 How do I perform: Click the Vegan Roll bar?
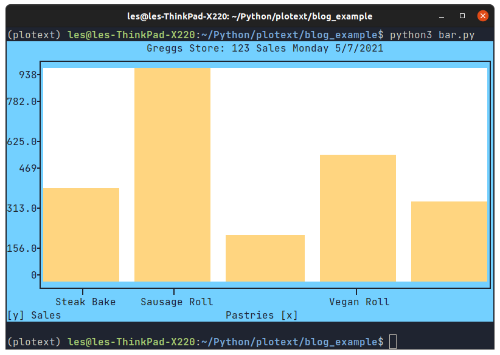358,218
